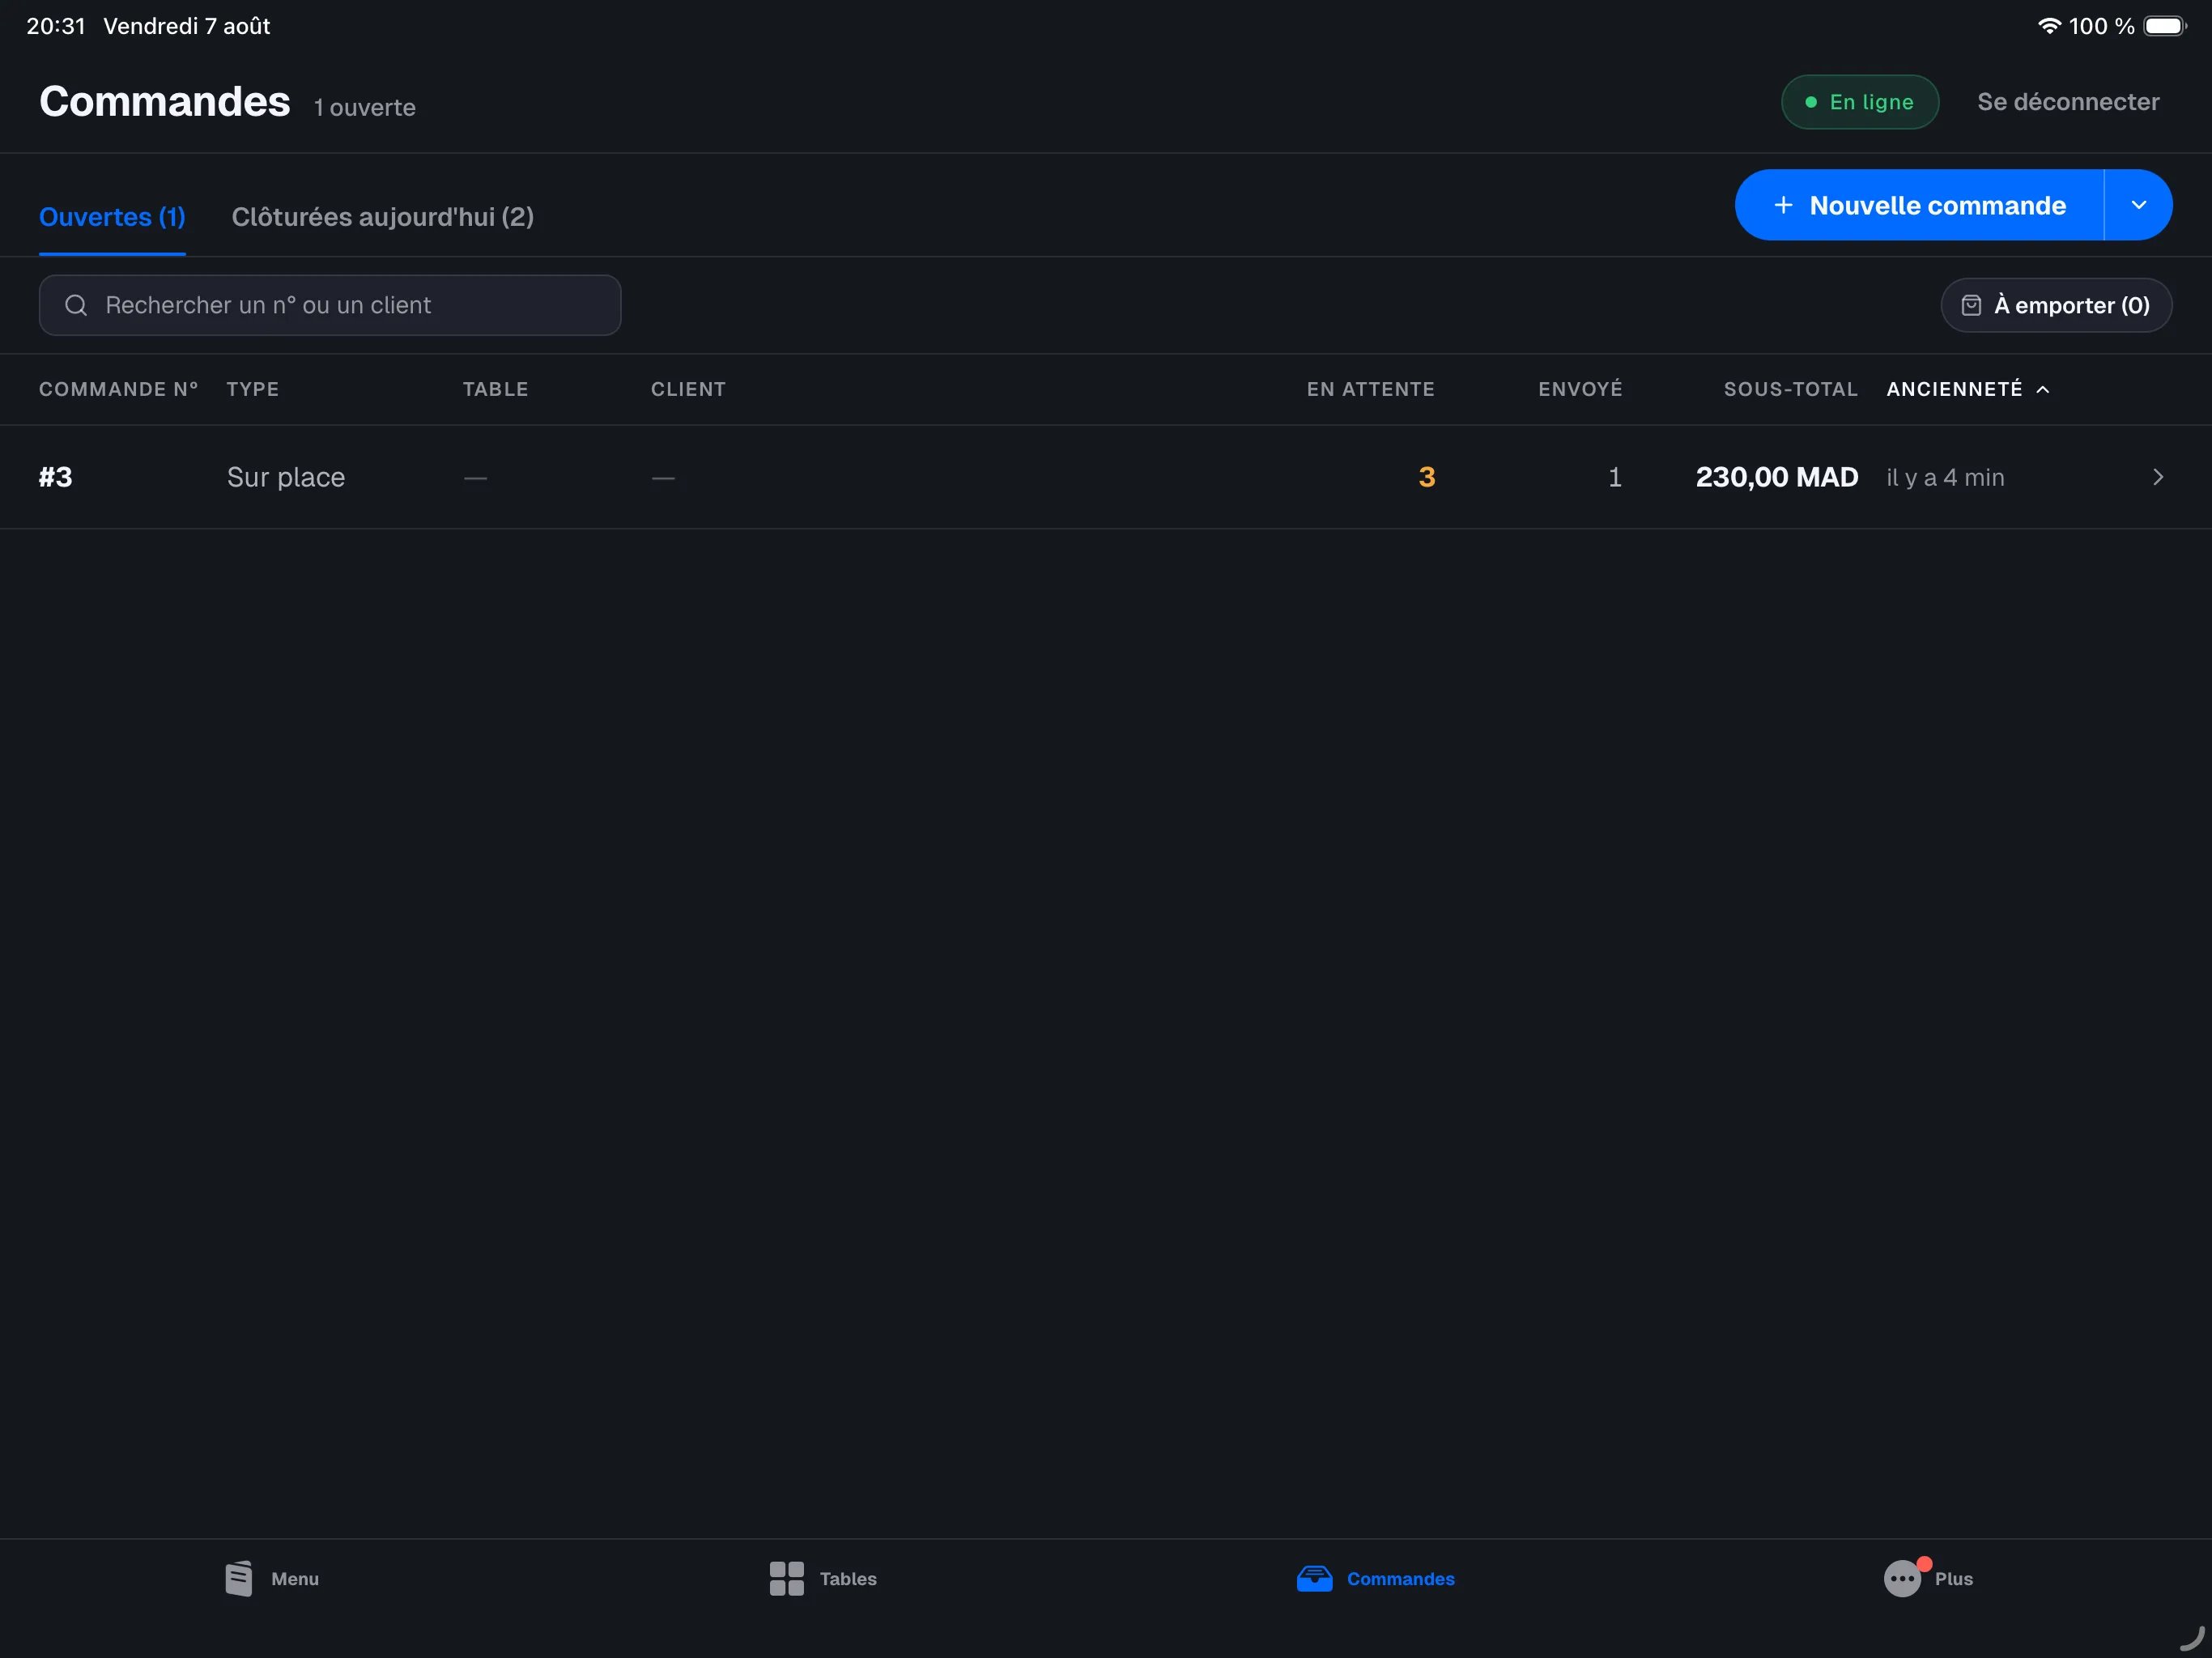Viewport: 2212px width, 1658px height.
Task: Sort by Table column header
Action: (x=495, y=389)
